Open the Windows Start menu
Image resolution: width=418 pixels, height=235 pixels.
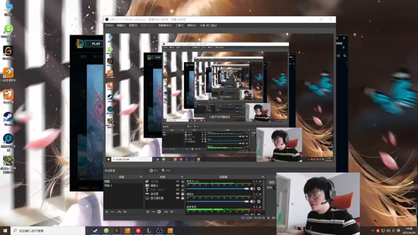pos(5,231)
